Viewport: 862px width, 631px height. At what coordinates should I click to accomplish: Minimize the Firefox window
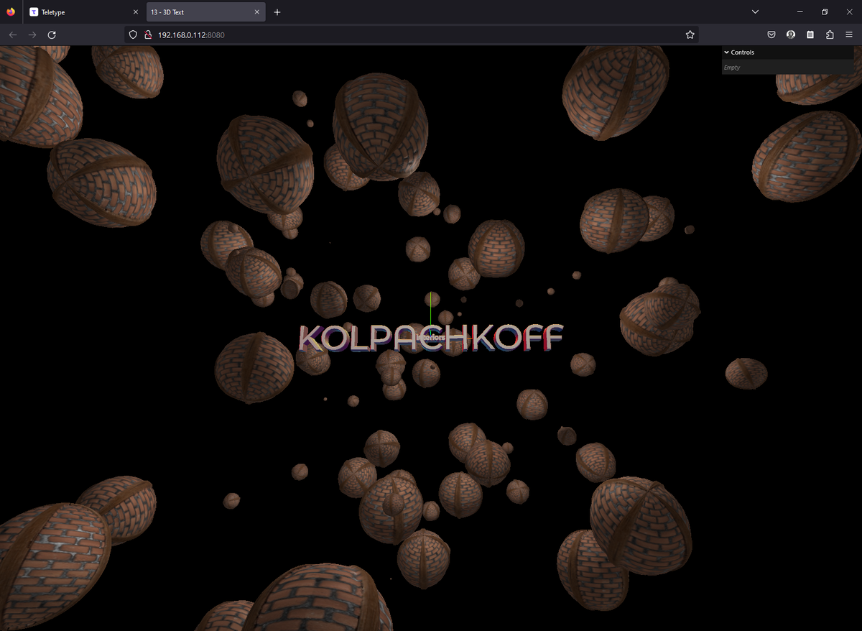[800, 12]
